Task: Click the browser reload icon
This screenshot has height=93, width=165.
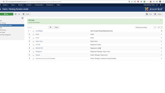Action: [4, 2]
